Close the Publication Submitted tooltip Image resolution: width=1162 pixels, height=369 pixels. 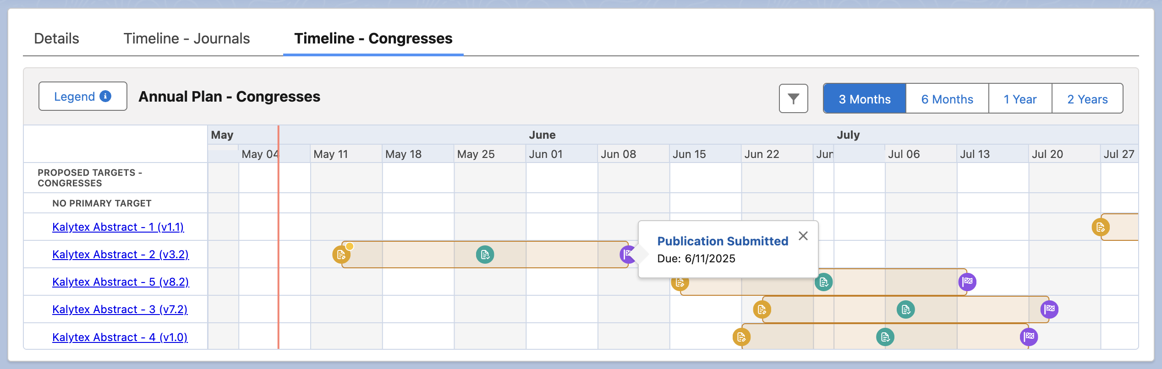pos(803,236)
